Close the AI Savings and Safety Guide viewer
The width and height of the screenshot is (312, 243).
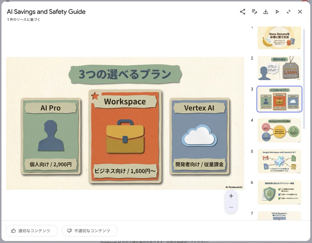point(300,12)
